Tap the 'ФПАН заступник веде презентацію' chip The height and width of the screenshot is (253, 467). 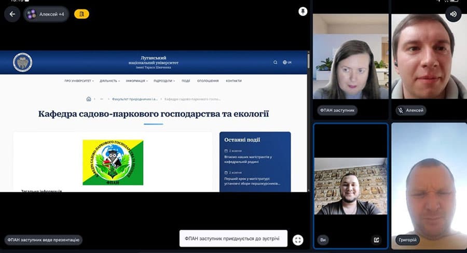click(44, 240)
